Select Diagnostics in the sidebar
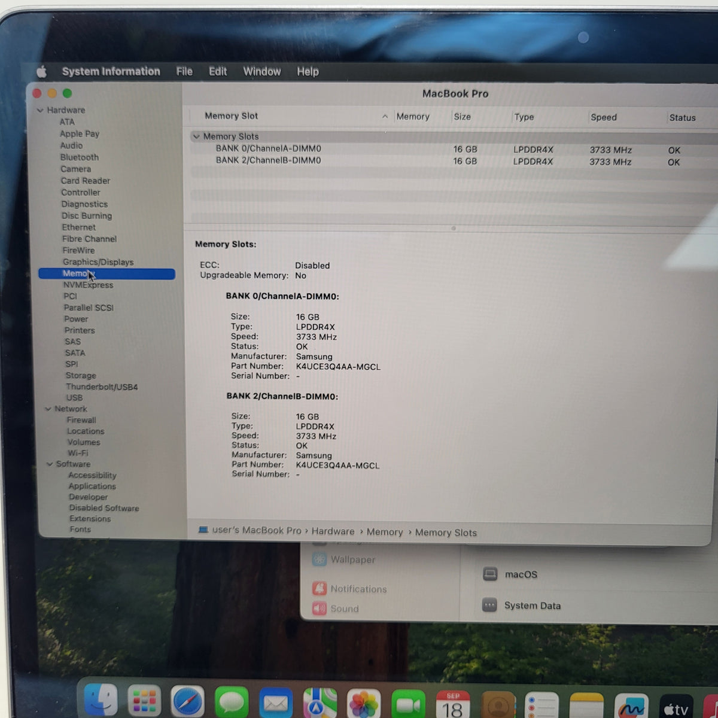Screen dimensions: 718x718 pos(84,204)
